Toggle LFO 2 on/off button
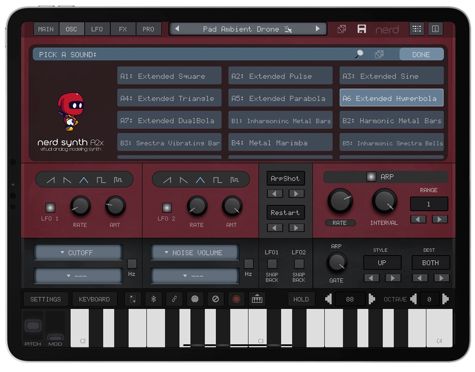 [x=167, y=208]
